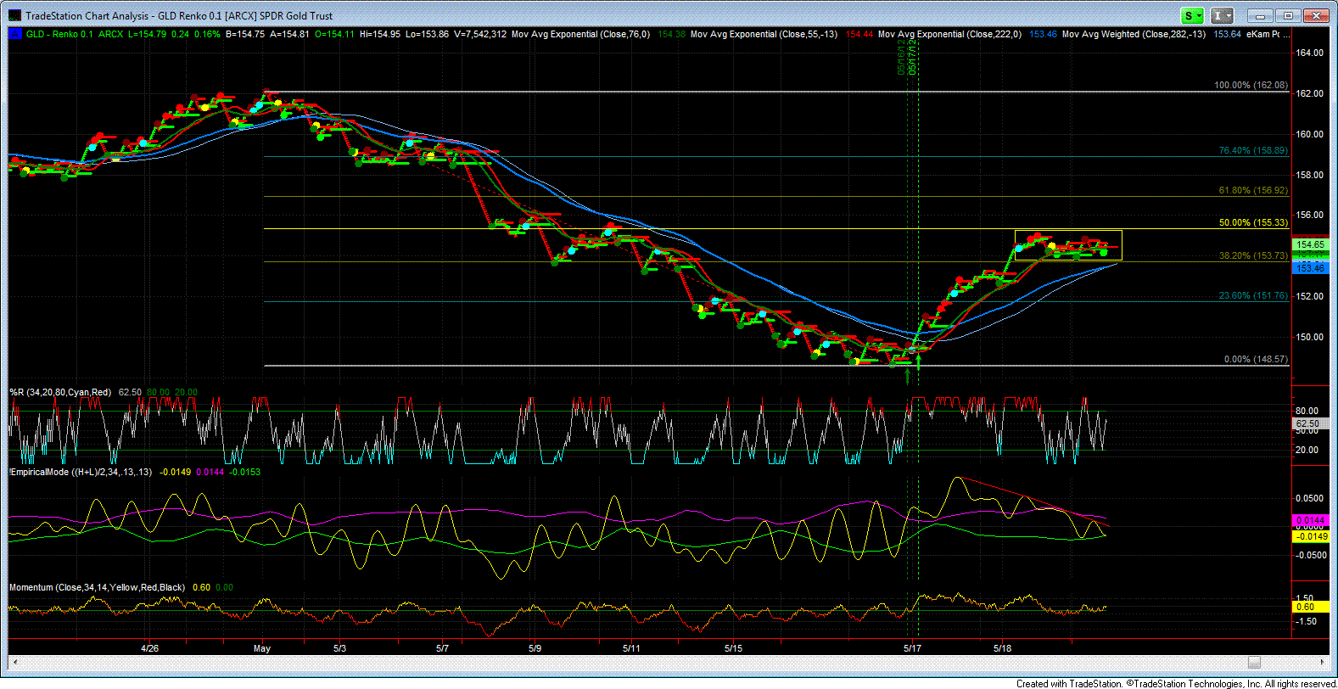Click the '!EmpiricalMode' indicator label

tap(41, 472)
